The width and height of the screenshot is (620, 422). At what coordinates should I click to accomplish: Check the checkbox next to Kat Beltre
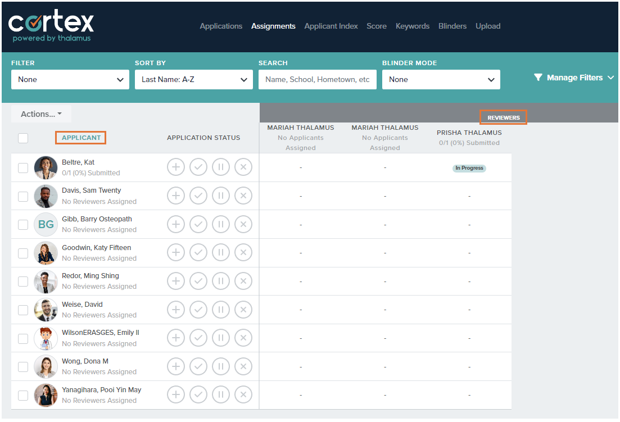click(23, 167)
